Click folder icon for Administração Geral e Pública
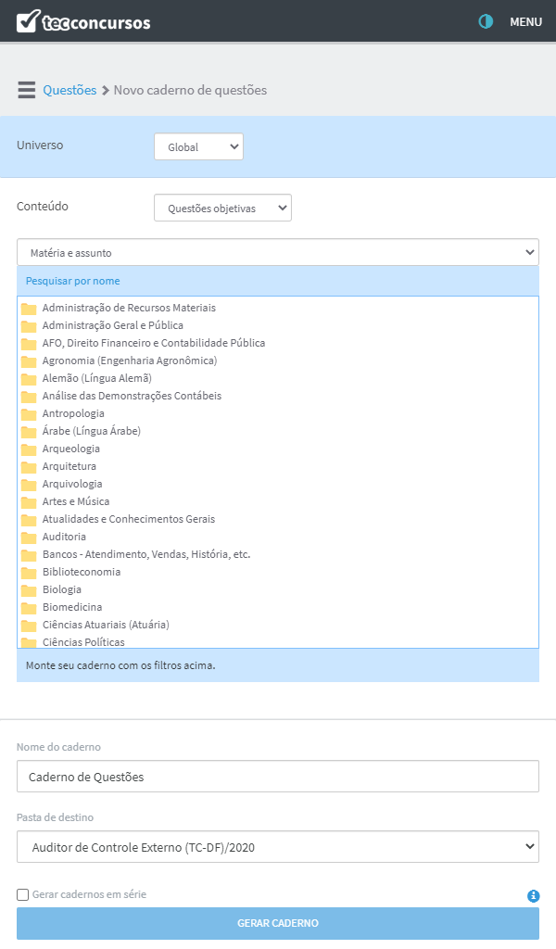 pyautogui.click(x=29, y=326)
